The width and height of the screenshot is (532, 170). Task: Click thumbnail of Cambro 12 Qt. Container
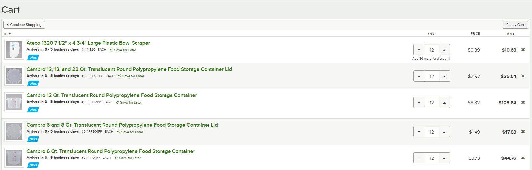[14, 102]
